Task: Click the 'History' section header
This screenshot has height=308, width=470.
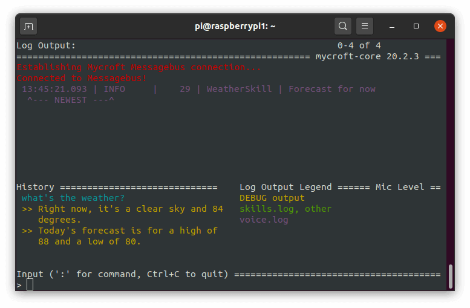Action: (35, 187)
